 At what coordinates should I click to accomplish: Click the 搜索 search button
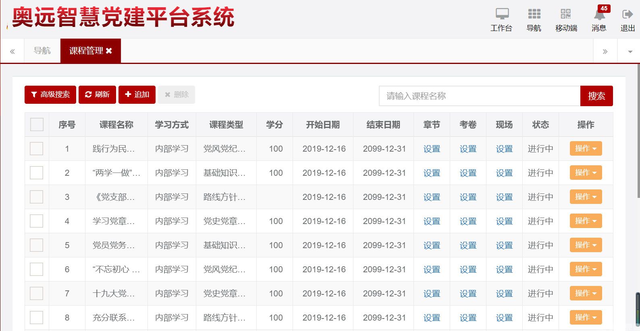(x=596, y=96)
